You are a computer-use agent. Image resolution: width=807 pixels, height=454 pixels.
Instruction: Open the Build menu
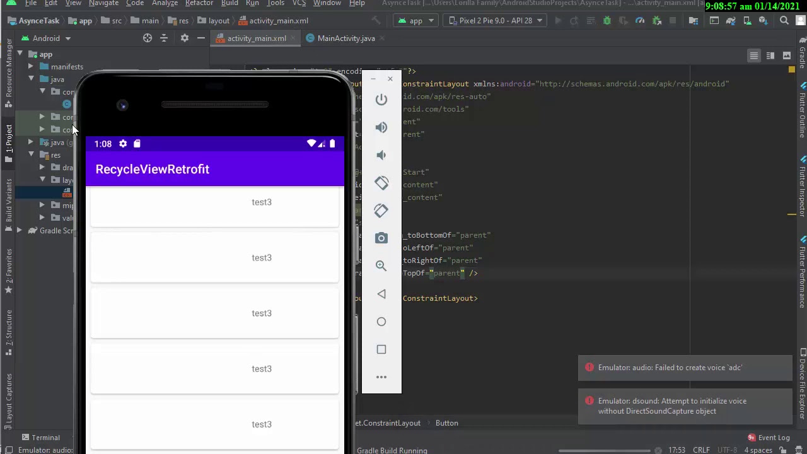point(229,3)
